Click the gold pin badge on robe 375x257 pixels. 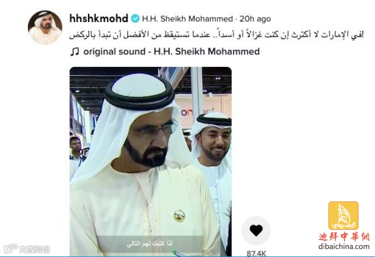[x=179, y=216]
